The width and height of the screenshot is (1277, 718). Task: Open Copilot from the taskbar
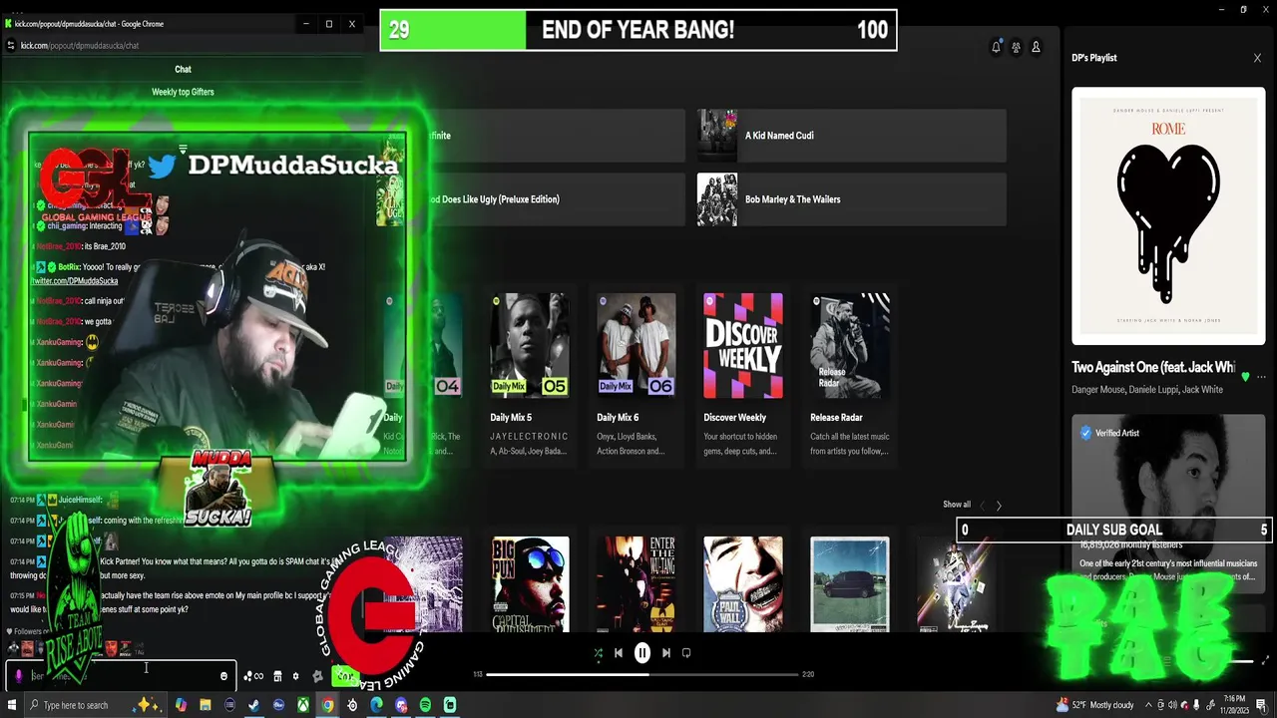[x=182, y=705]
